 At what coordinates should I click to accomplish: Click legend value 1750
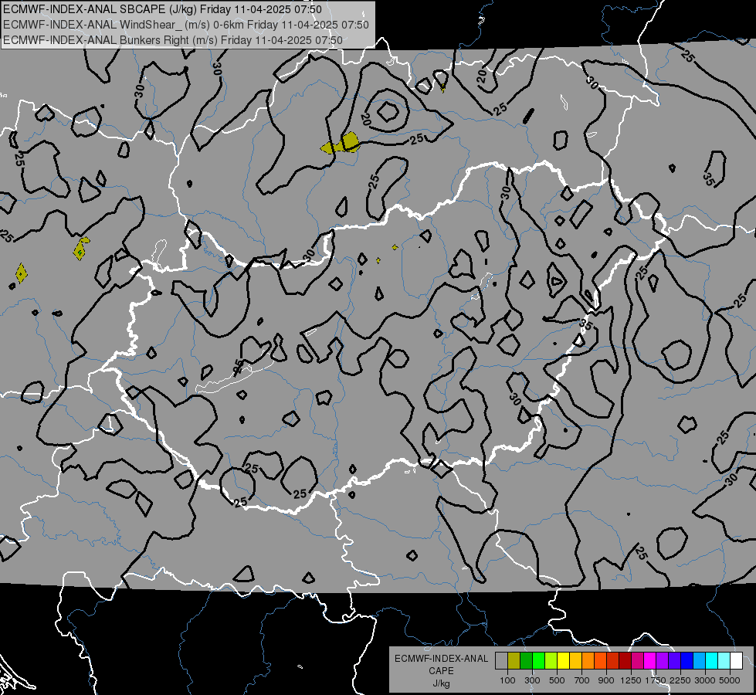[656, 680]
